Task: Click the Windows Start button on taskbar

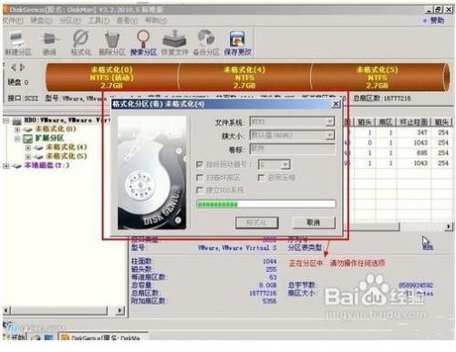Action: point(15,337)
